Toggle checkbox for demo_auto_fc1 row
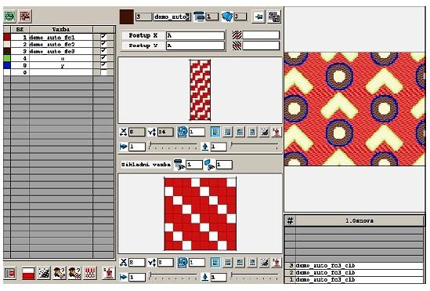Image resolution: width=430 pixels, height=291 pixels. coord(103,37)
